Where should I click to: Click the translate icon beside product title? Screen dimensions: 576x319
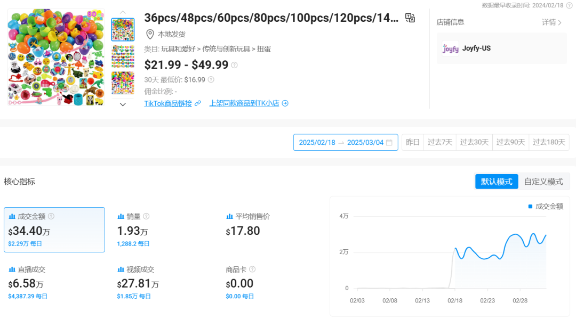410,18
